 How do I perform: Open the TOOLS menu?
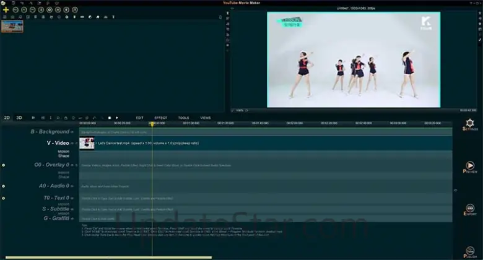tap(183, 118)
